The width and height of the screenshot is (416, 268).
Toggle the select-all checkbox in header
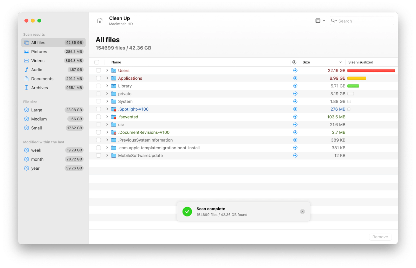coord(97,62)
